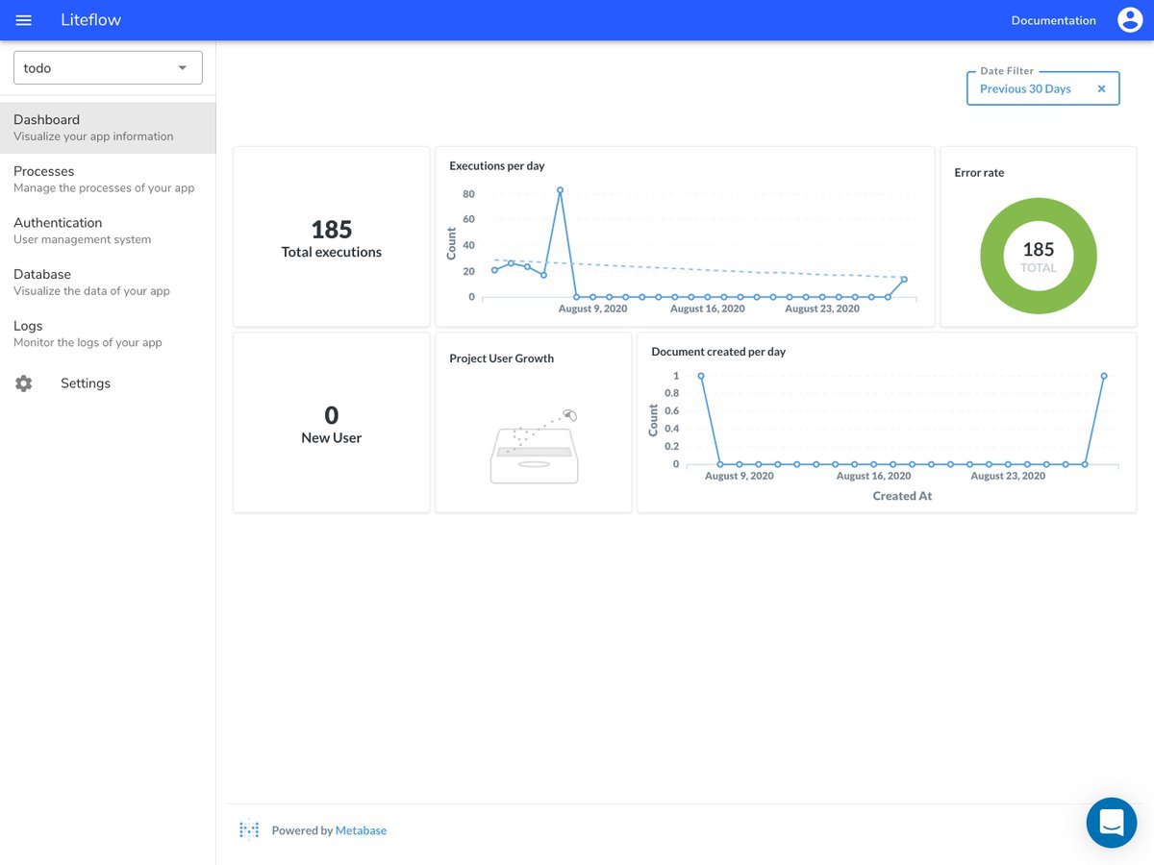The height and width of the screenshot is (865, 1154).
Task: Click the 185 TOTAL donut center label
Action: (x=1039, y=257)
